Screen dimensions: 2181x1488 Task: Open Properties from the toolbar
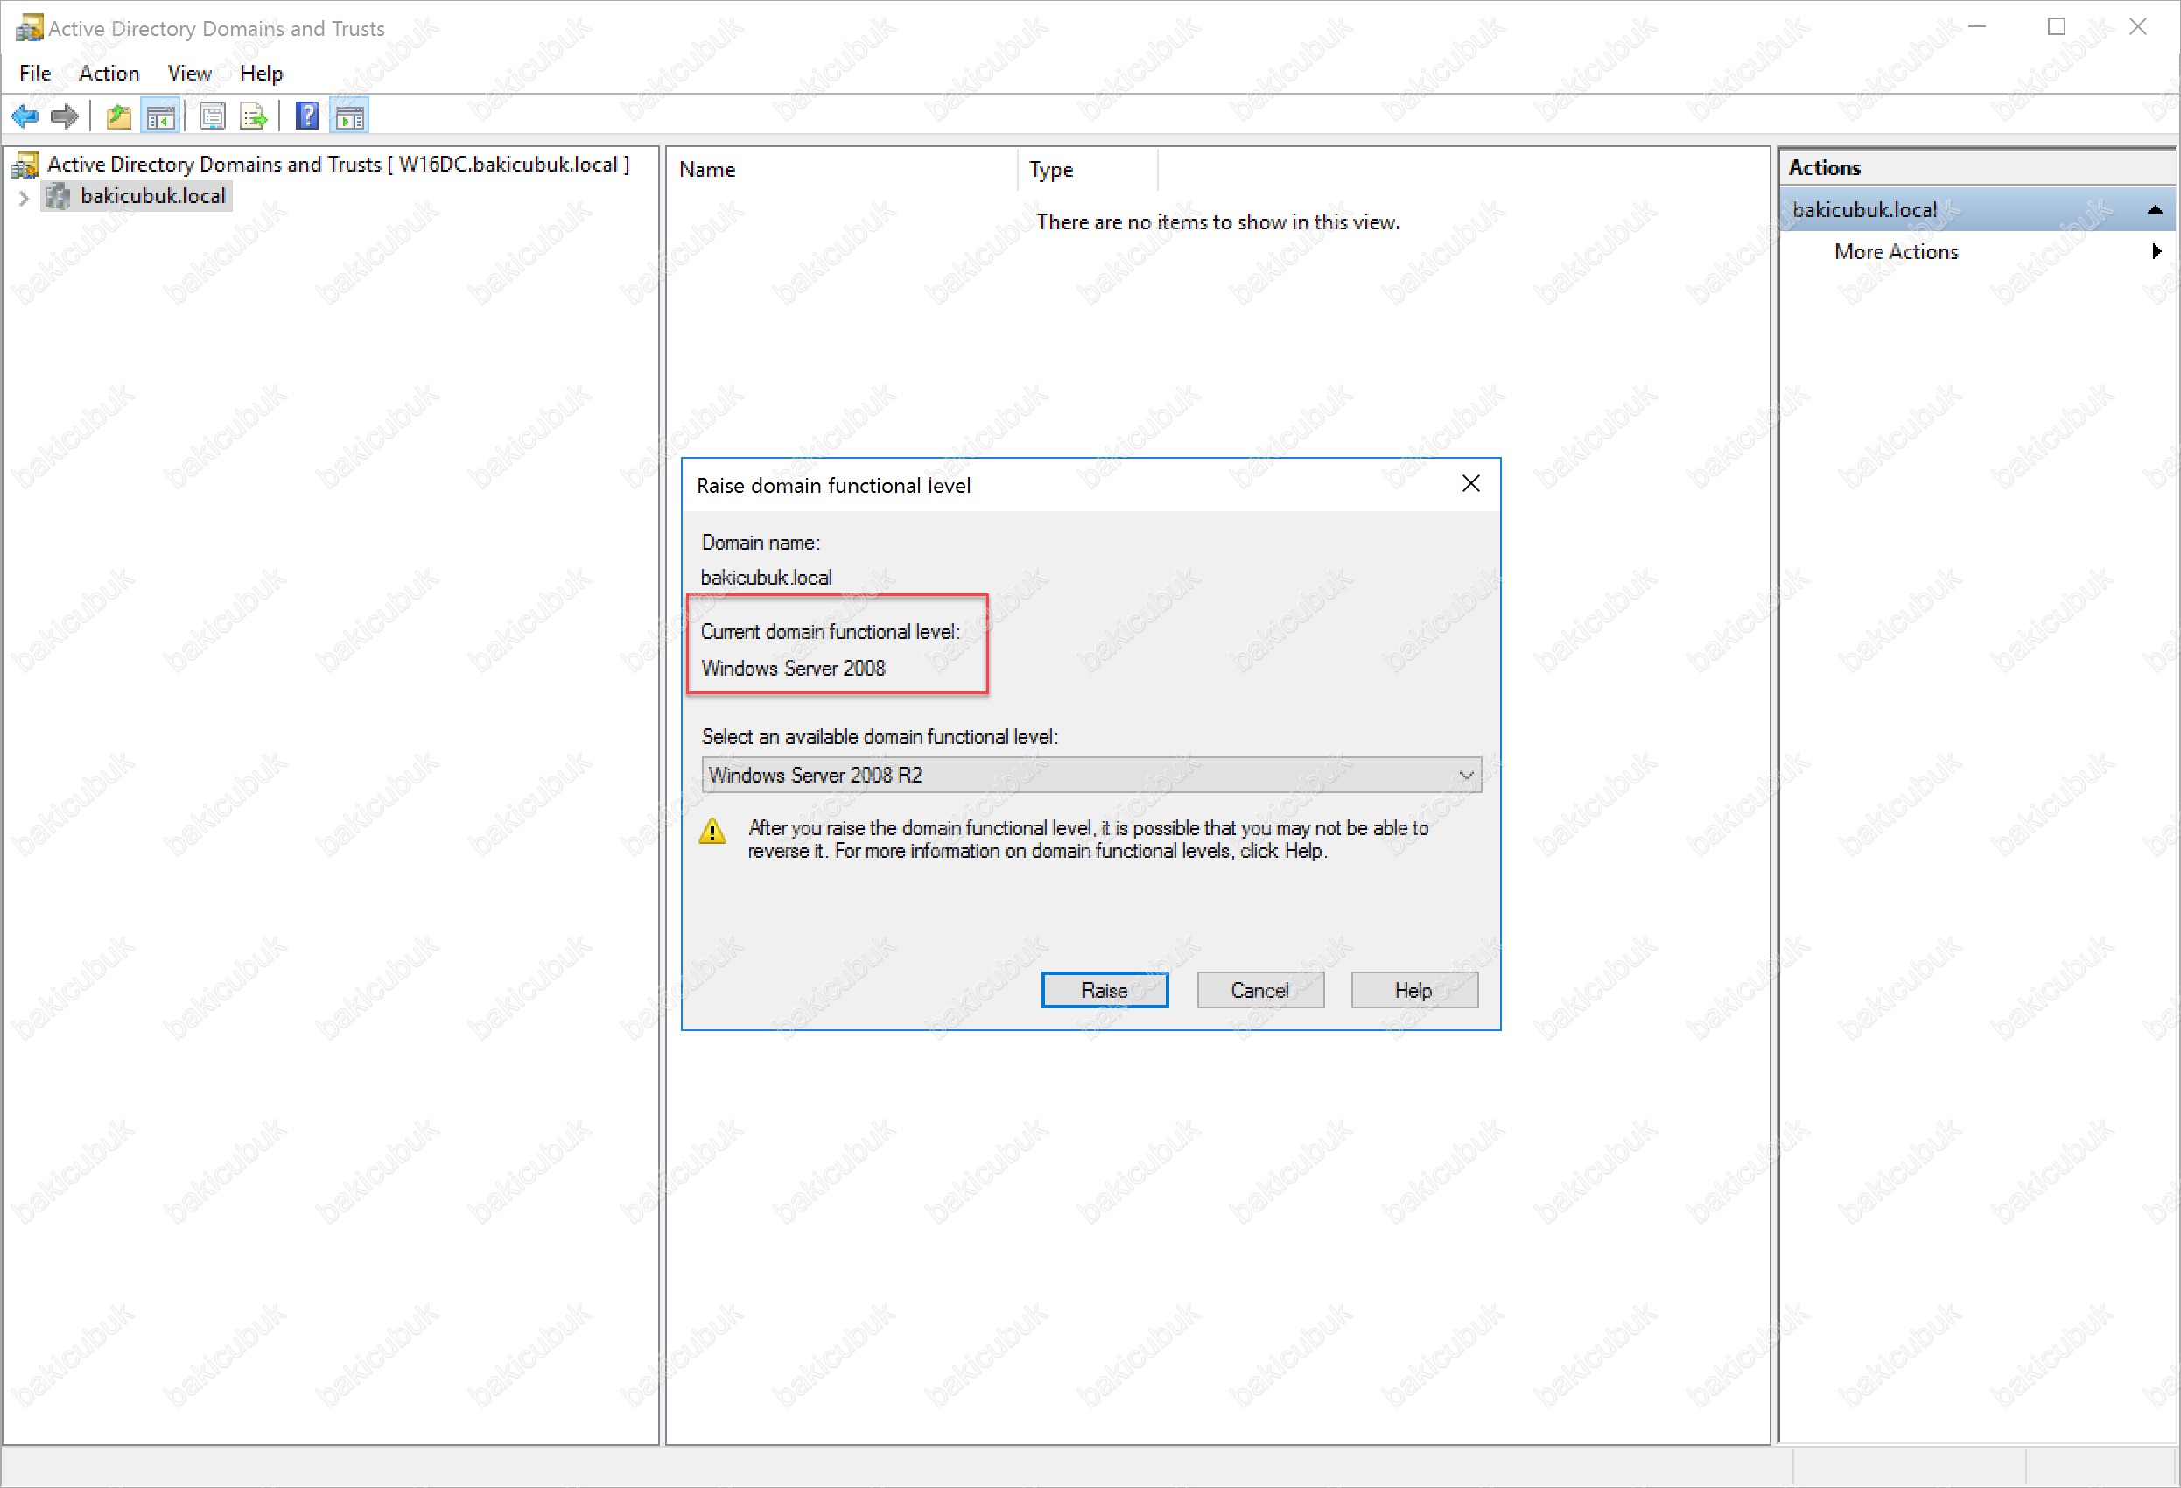coord(213,116)
